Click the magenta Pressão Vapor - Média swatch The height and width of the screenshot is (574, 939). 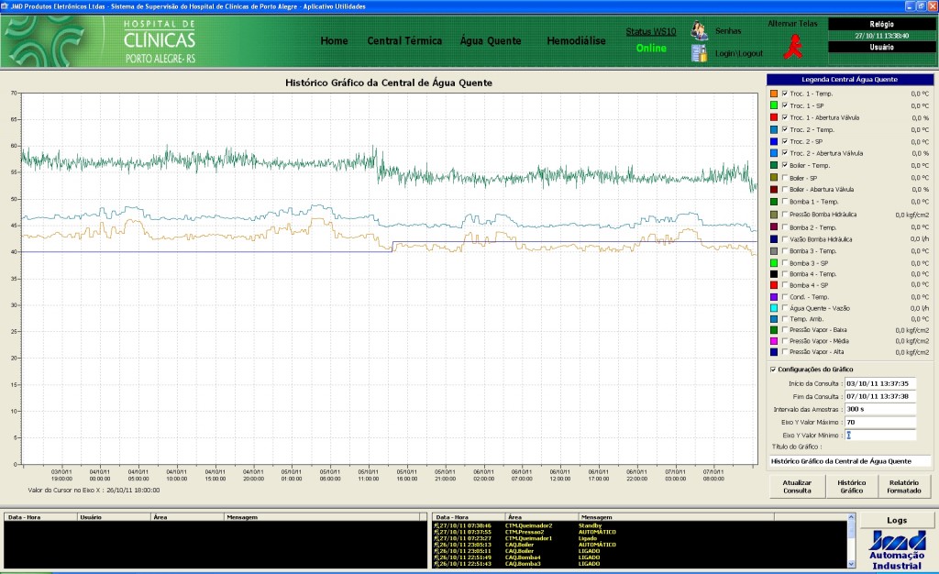point(774,341)
